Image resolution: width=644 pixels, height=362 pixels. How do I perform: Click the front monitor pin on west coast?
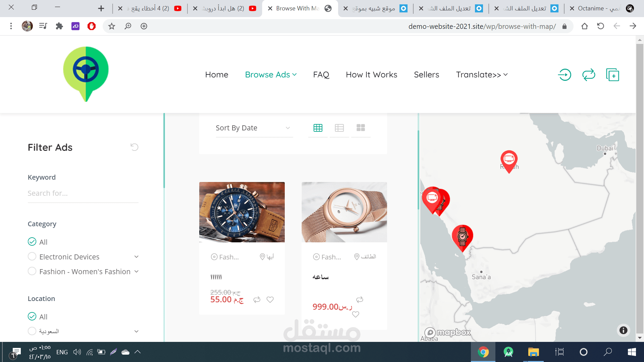click(432, 200)
